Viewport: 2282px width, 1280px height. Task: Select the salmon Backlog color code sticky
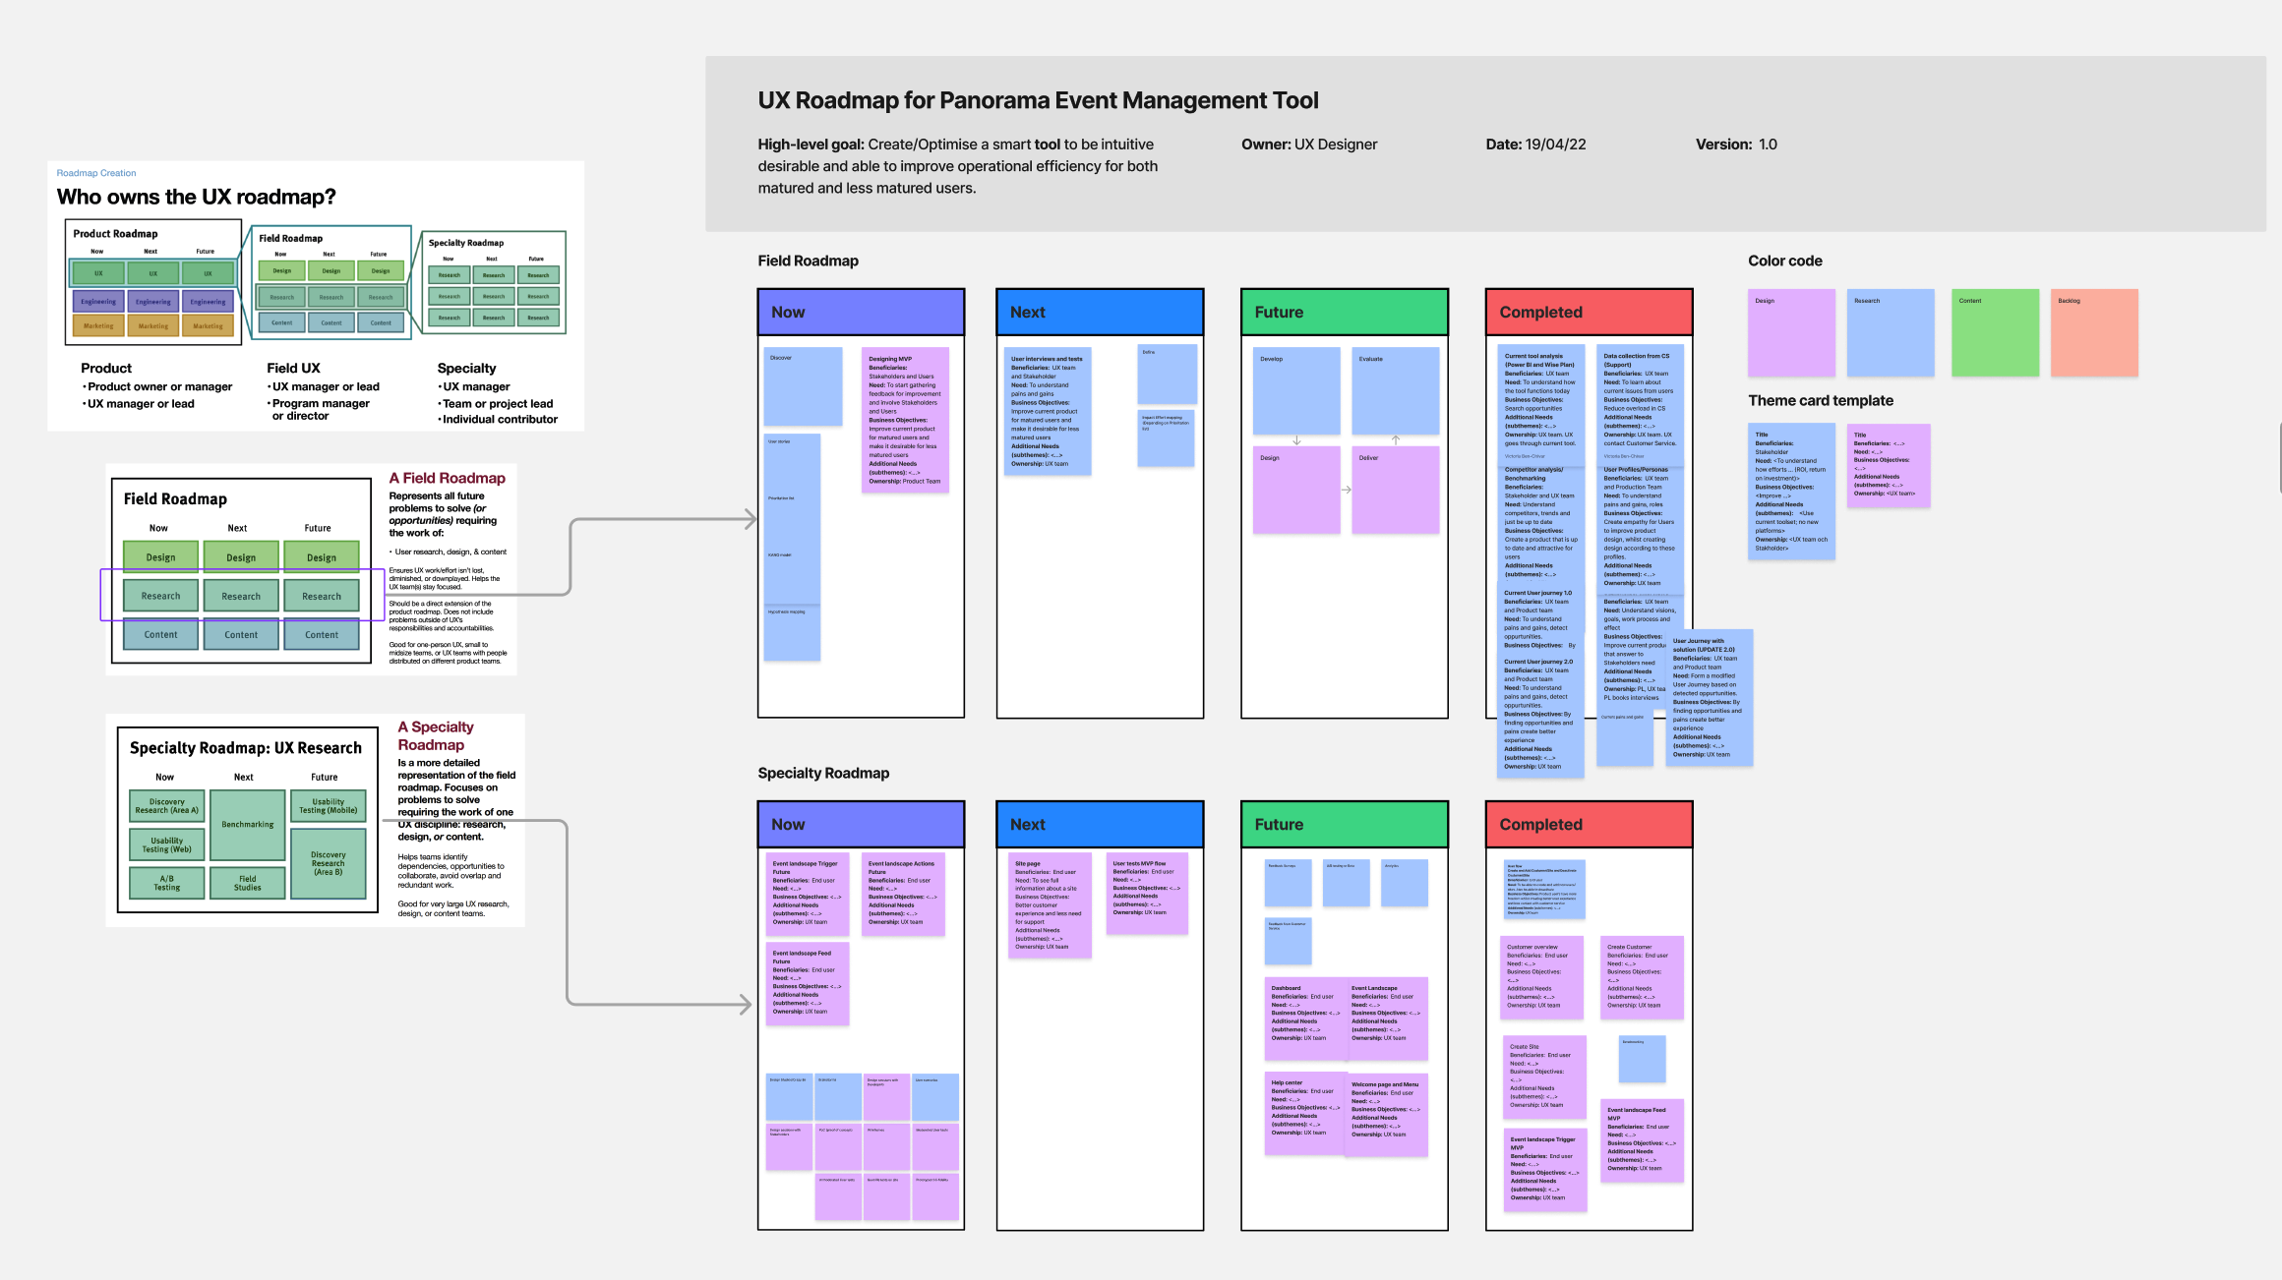coord(2095,332)
